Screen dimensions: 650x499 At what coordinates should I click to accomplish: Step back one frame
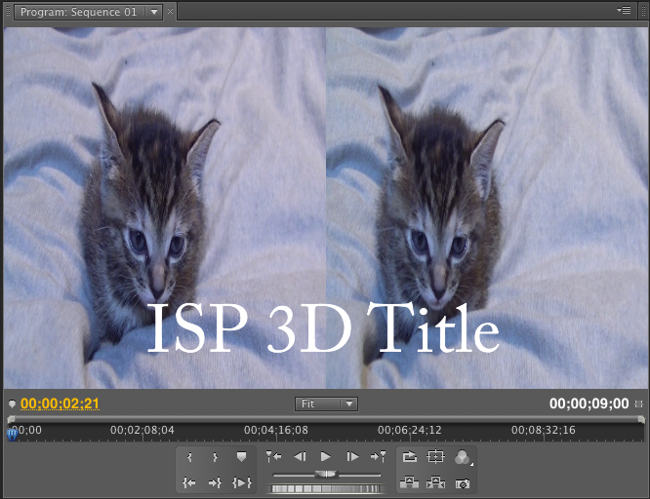[x=300, y=457]
